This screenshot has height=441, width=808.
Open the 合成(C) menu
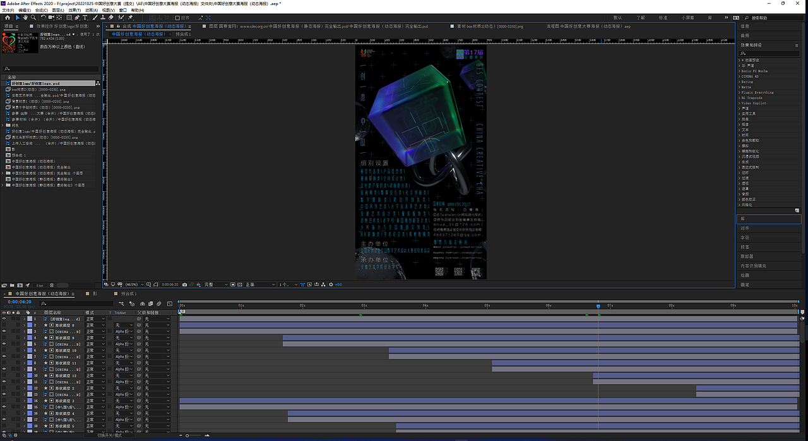41,10
